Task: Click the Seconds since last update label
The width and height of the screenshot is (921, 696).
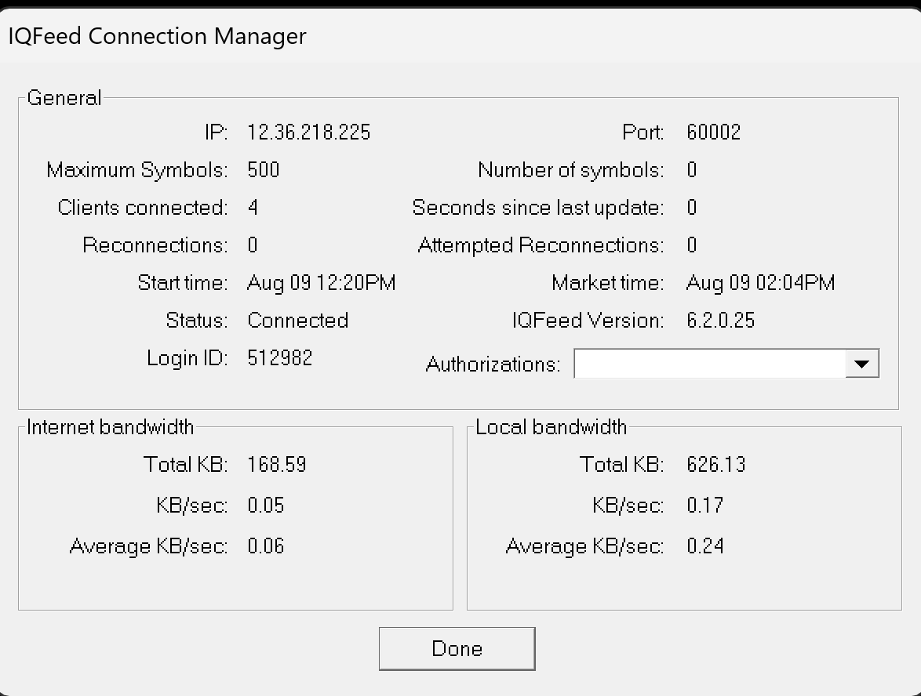Action: click(x=537, y=208)
